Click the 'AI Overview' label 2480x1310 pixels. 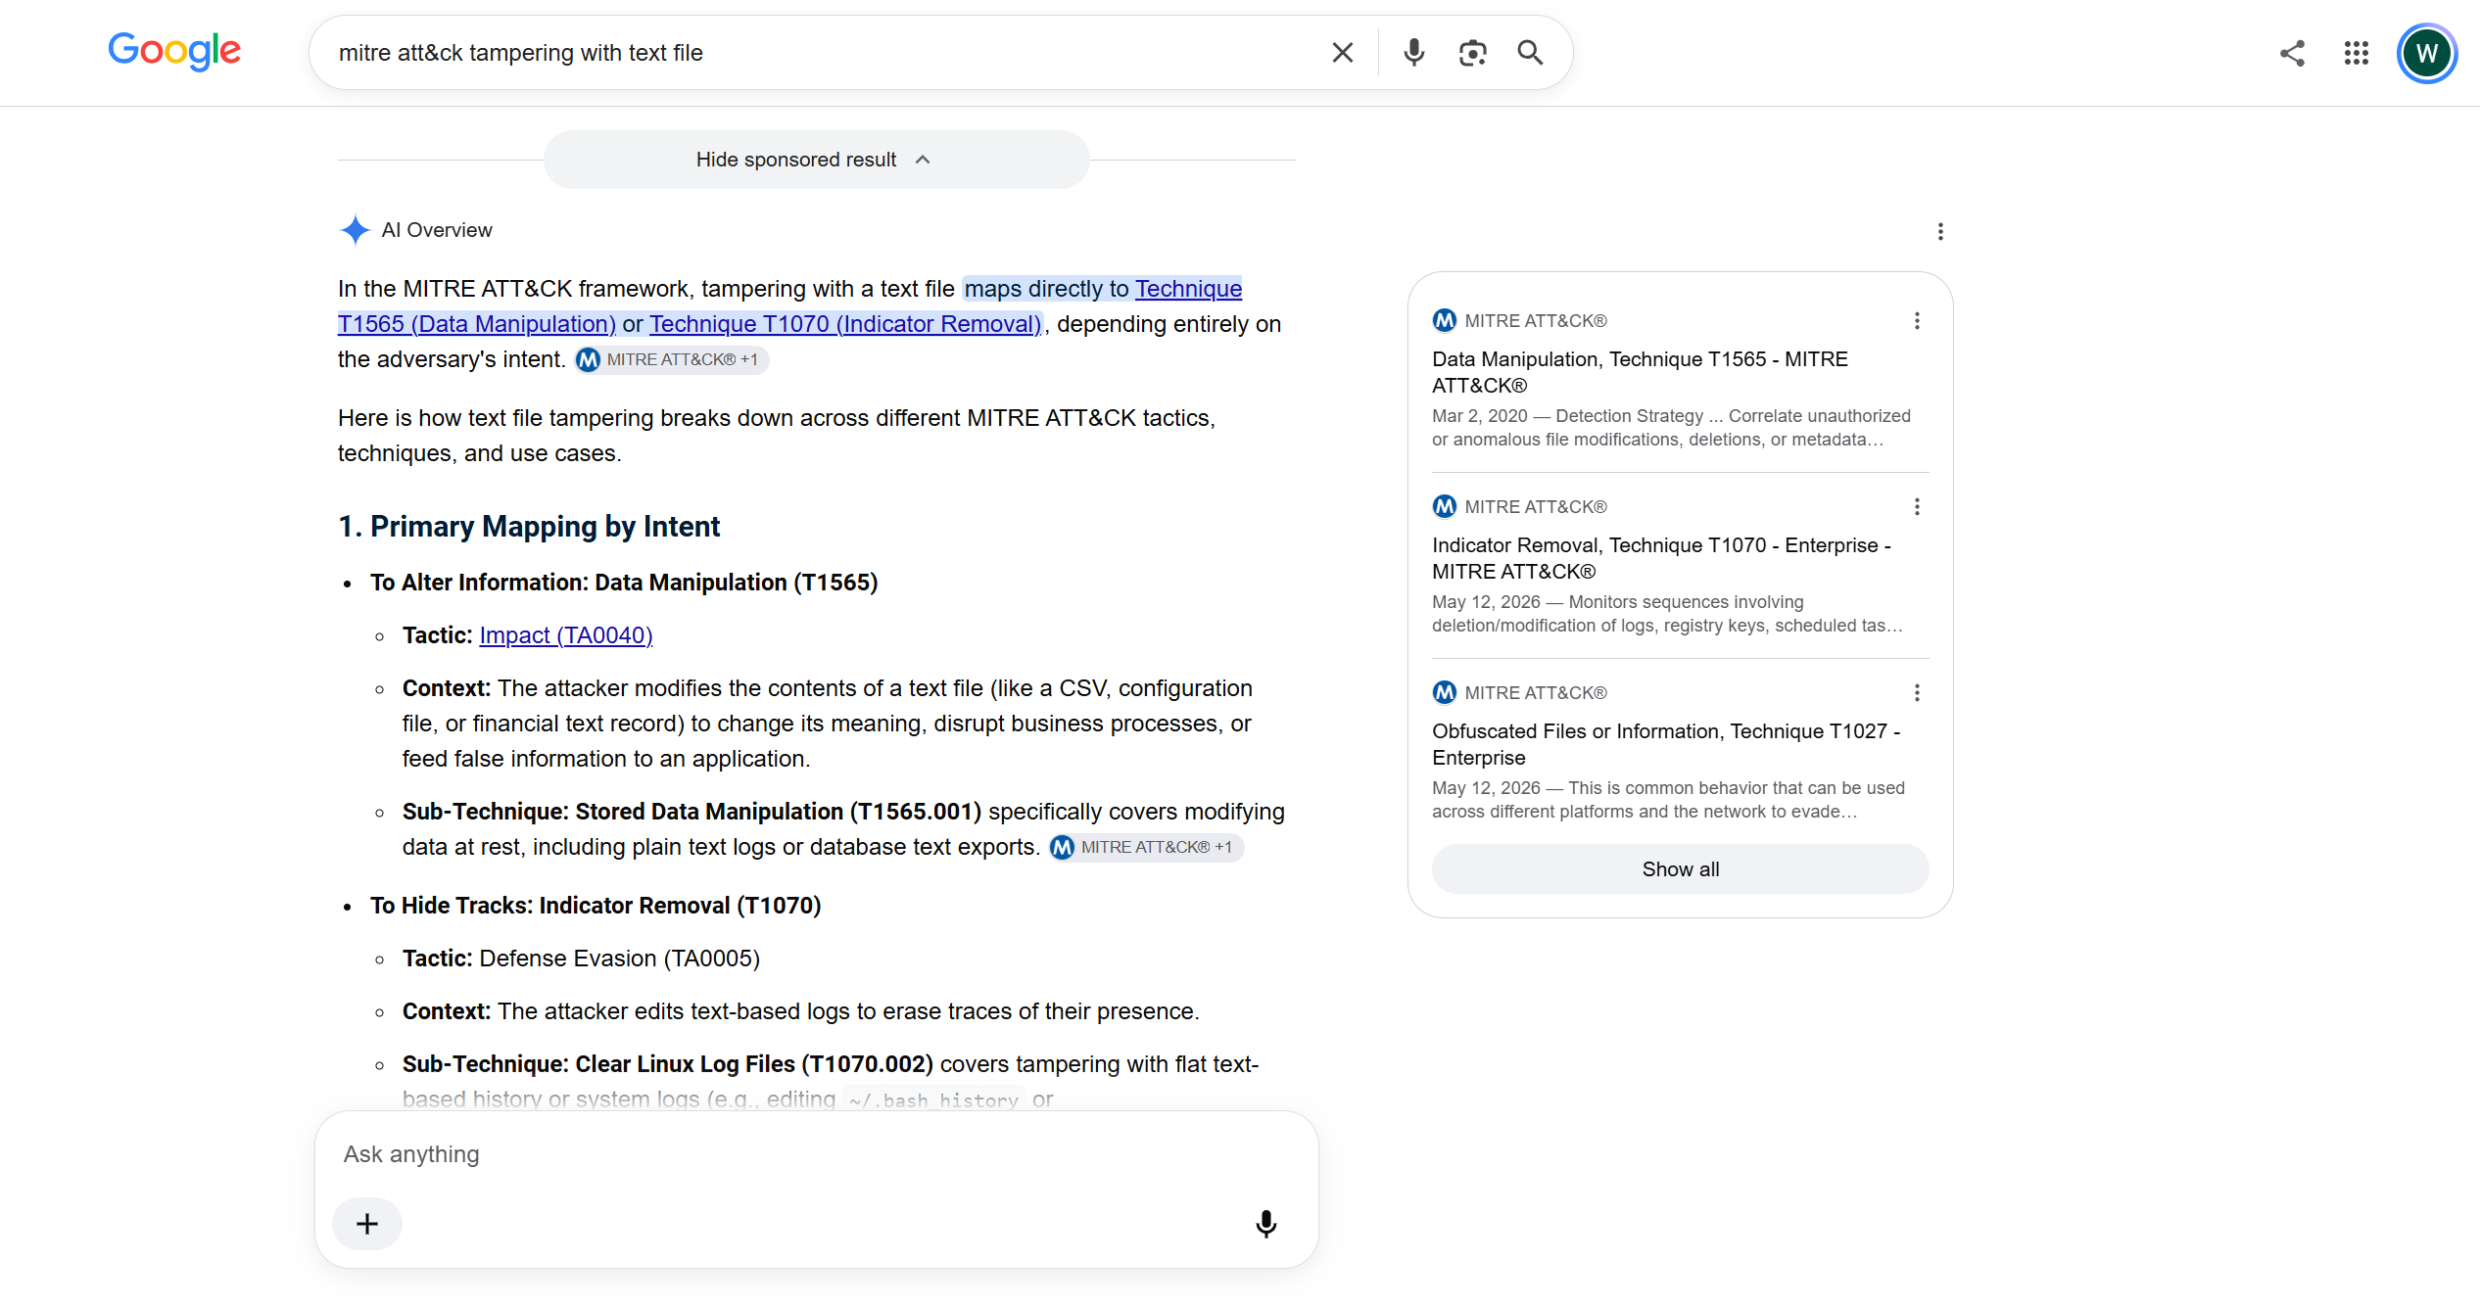coord(437,230)
